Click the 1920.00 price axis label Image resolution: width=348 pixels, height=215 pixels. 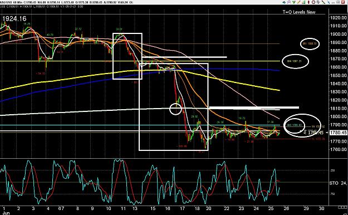point(338,18)
